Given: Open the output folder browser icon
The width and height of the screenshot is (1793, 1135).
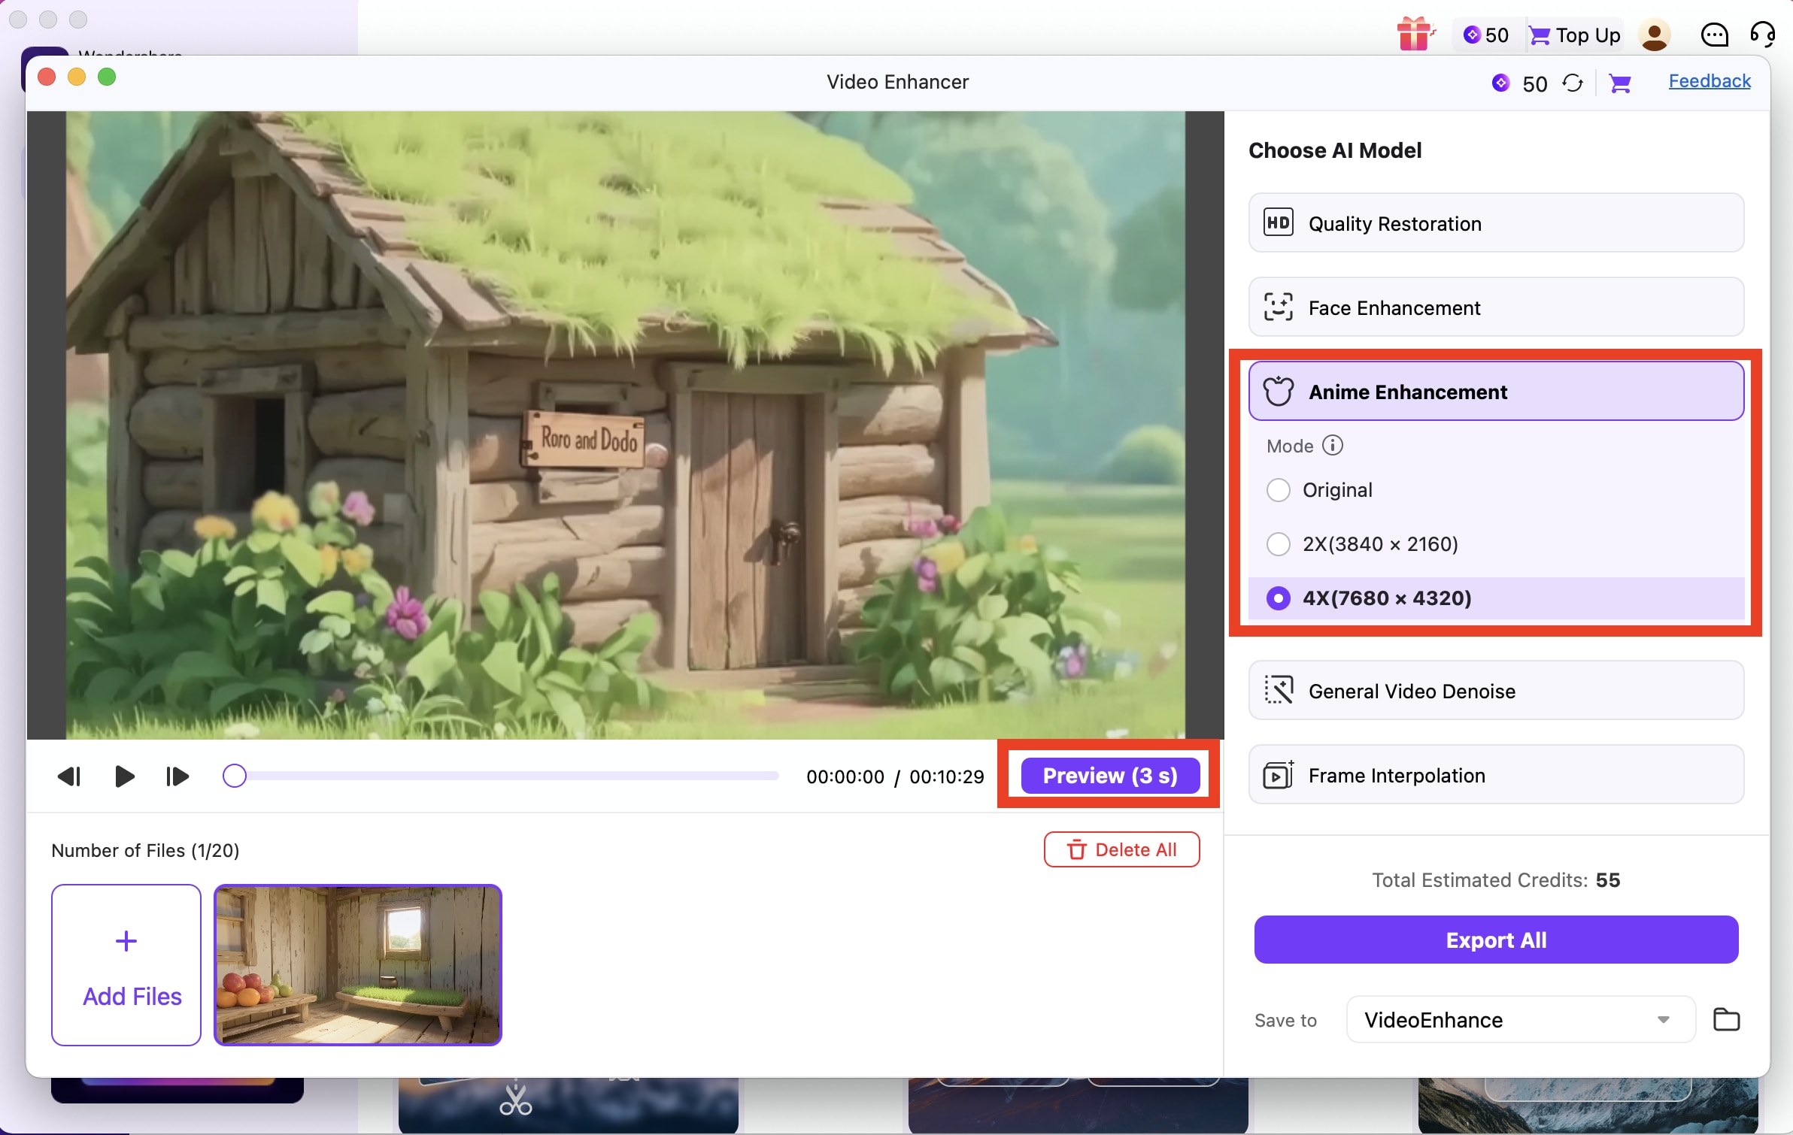Looking at the screenshot, I should pyautogui.click(x=1727, y=1019).
